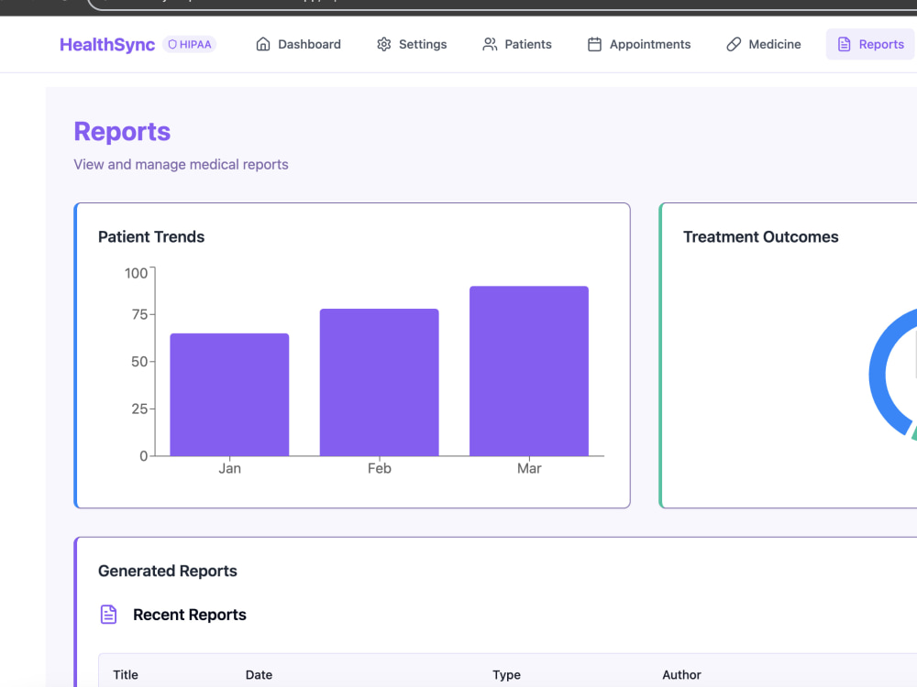Go to the Patients page

[517, 44]
